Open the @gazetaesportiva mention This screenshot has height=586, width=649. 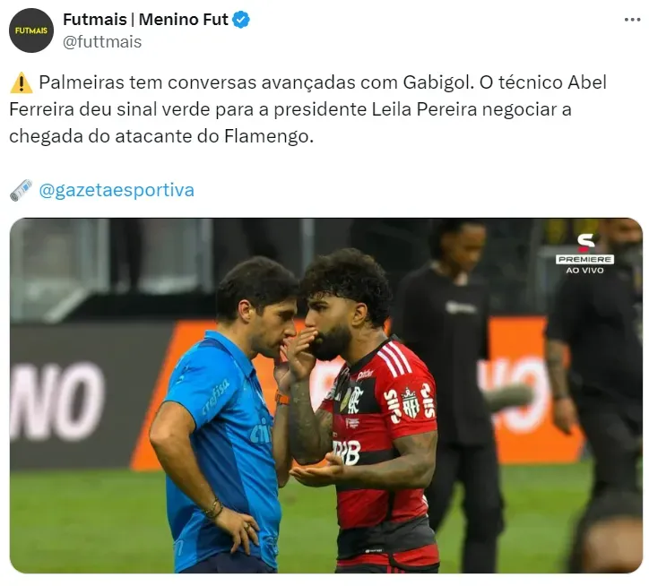(x=117, y=190)
